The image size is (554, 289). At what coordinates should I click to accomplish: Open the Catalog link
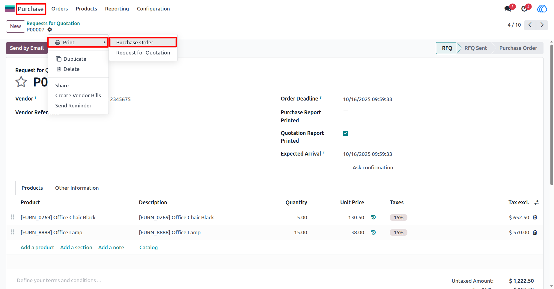click(148, 247)
